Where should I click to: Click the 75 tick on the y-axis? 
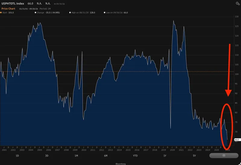(x=236, y=122)
